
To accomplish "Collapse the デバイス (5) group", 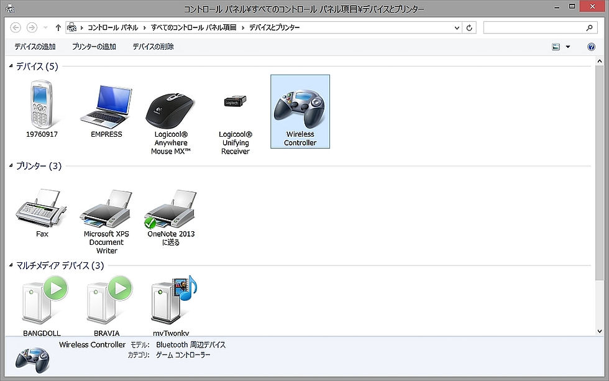I will pos(11,66).
